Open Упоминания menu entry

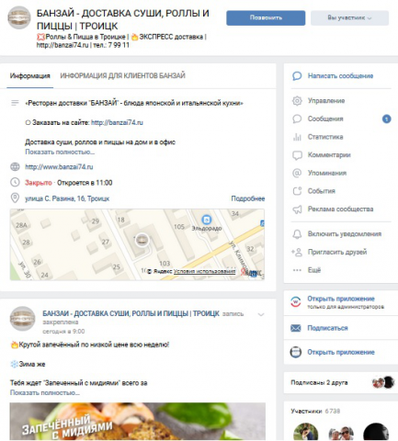327,173
